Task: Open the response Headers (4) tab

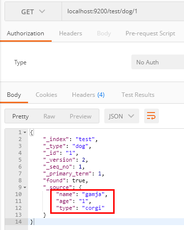Action: [x=88, y=95]
